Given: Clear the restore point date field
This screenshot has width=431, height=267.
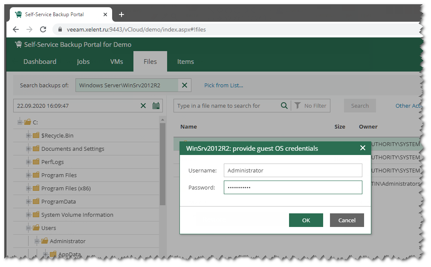Looking at the screenshot, I should tap(144, 106).
